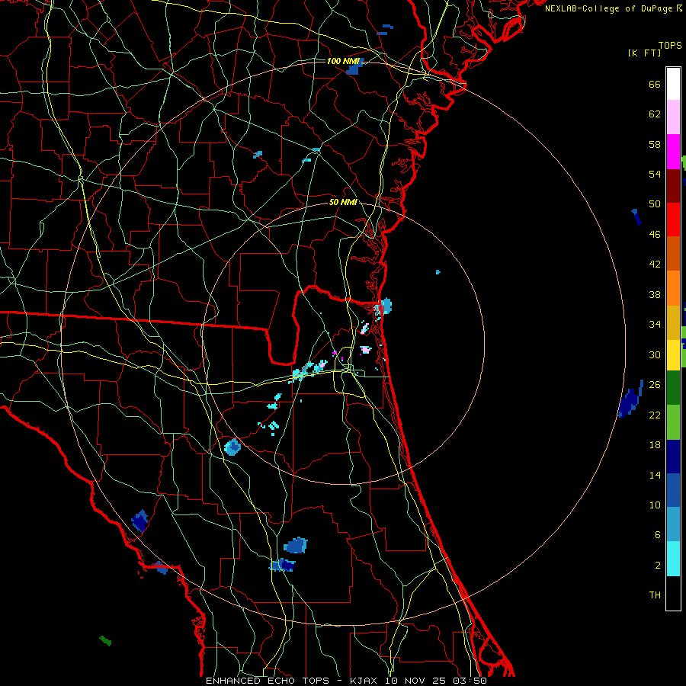Click the '50 NMI' range ring label
Viewport: 686px width, 686px height.
(343, 202)
